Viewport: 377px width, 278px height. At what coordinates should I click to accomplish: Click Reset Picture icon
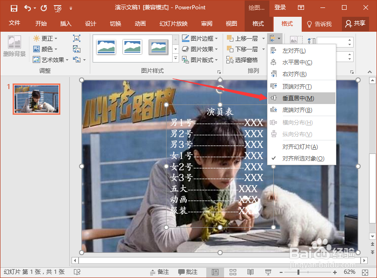[77, 60]
